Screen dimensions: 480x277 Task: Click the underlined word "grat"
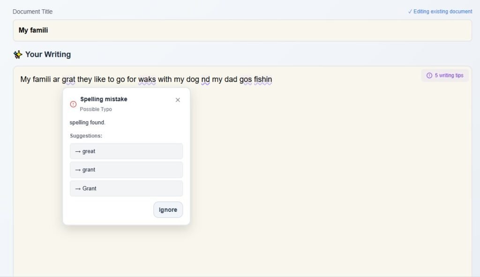68,80
